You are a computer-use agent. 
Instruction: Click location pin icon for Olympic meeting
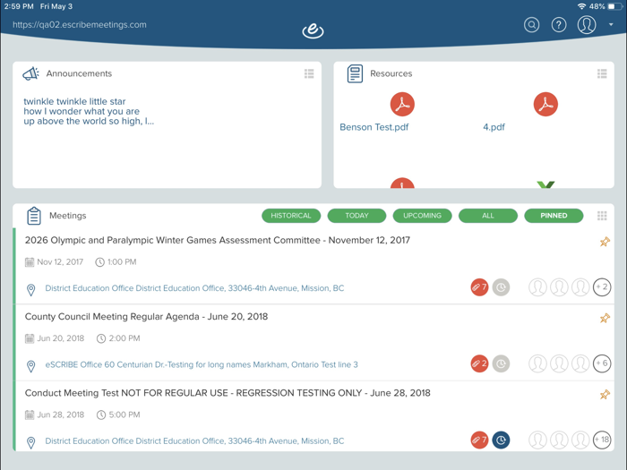pos(30,290)
